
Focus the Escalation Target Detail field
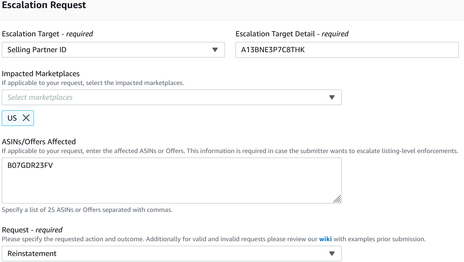coord(347,50)
